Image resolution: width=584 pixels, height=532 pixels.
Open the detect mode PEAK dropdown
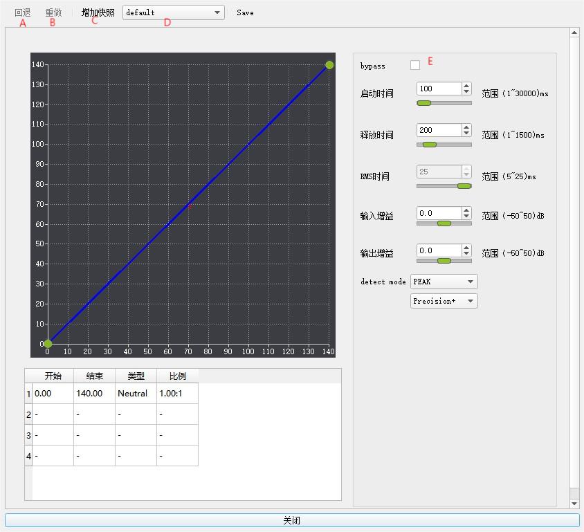coord(444,282)
